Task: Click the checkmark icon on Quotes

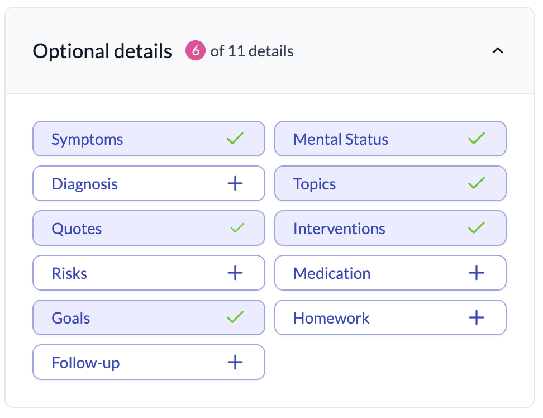Action: [x=235, y=228]
